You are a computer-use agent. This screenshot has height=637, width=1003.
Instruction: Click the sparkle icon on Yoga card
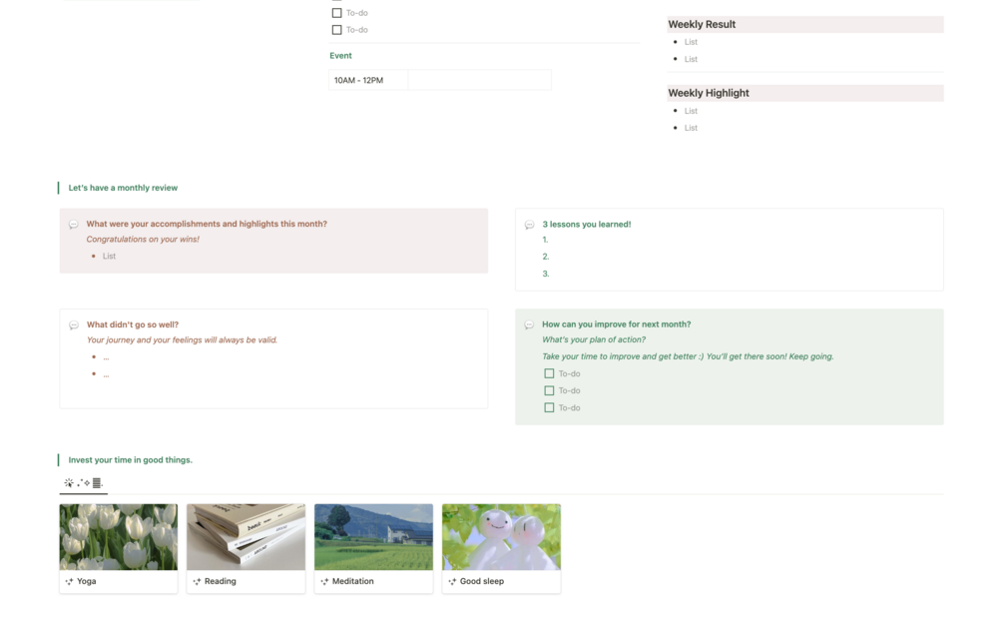[x=69, y=581]
